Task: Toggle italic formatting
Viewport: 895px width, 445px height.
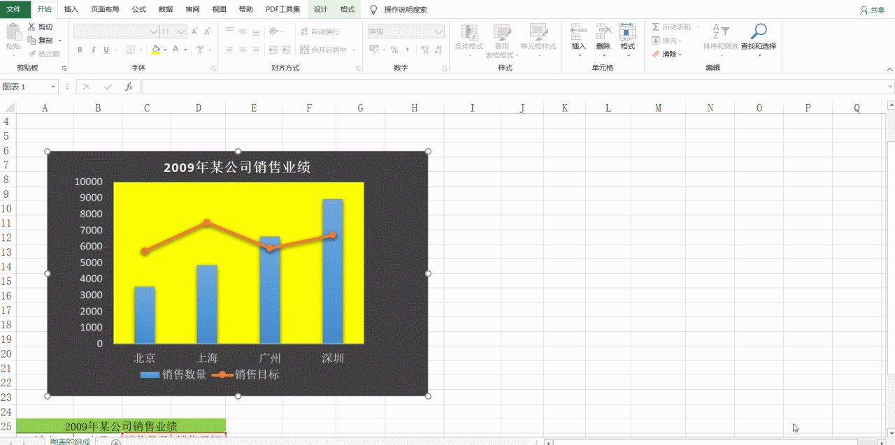Action: (x=93, y=50)
